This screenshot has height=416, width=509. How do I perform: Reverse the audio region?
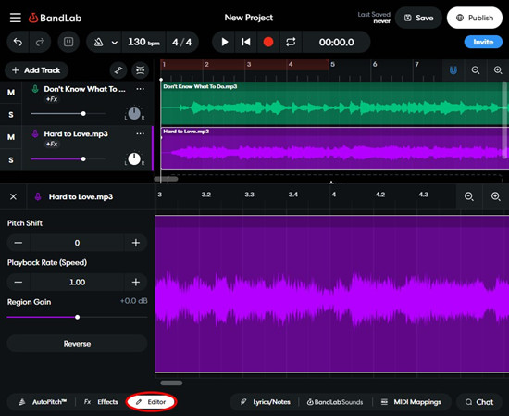click(x=77, y=344)
